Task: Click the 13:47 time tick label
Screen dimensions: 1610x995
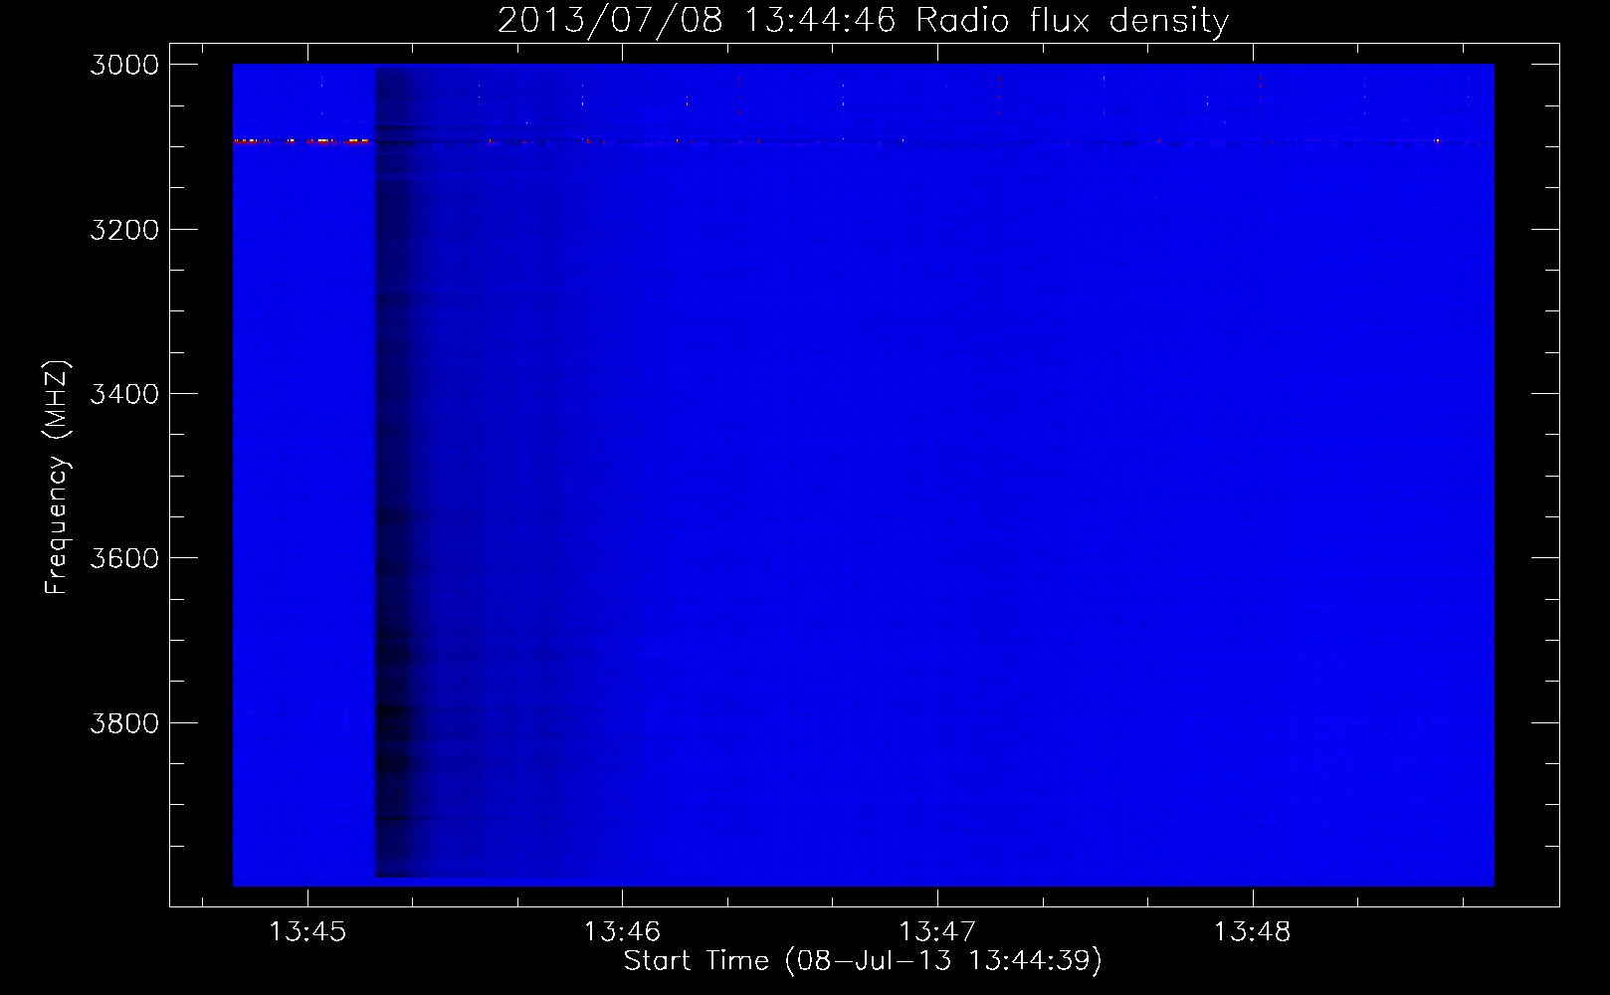Action: [937, 932]
